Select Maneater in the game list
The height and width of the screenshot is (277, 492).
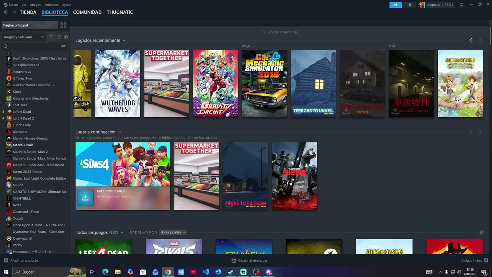point(20,132)
